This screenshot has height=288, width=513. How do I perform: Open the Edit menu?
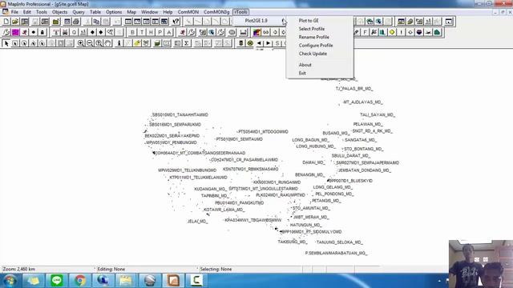(26, 12)
